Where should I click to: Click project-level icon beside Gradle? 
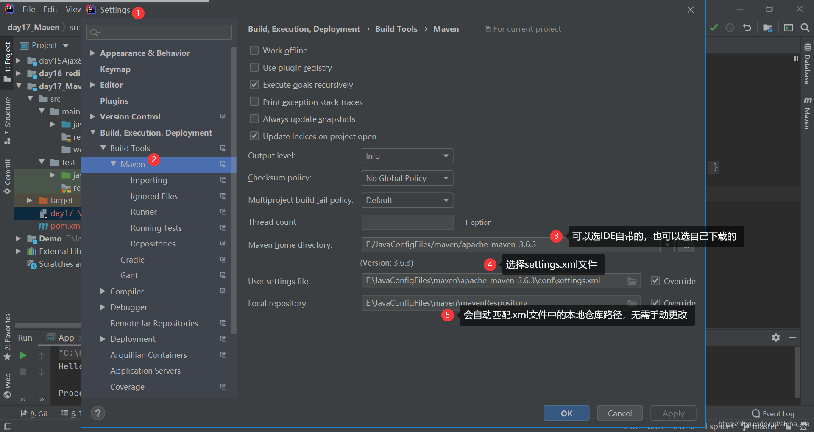click(x=223, y=260)
